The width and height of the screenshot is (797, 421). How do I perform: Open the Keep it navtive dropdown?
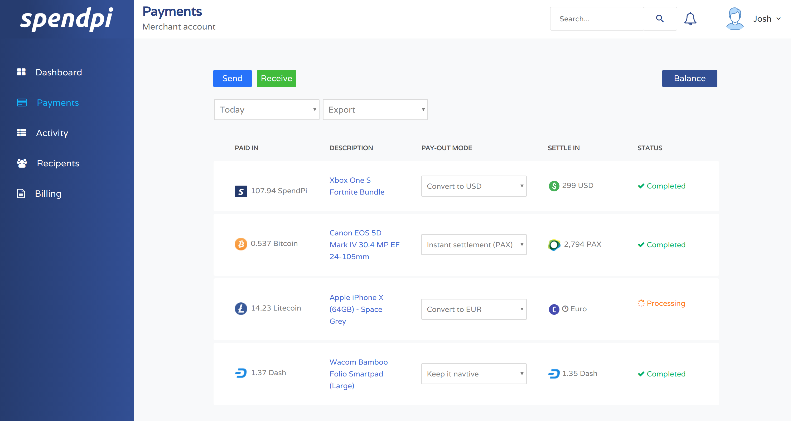click(x=474, y=374)
